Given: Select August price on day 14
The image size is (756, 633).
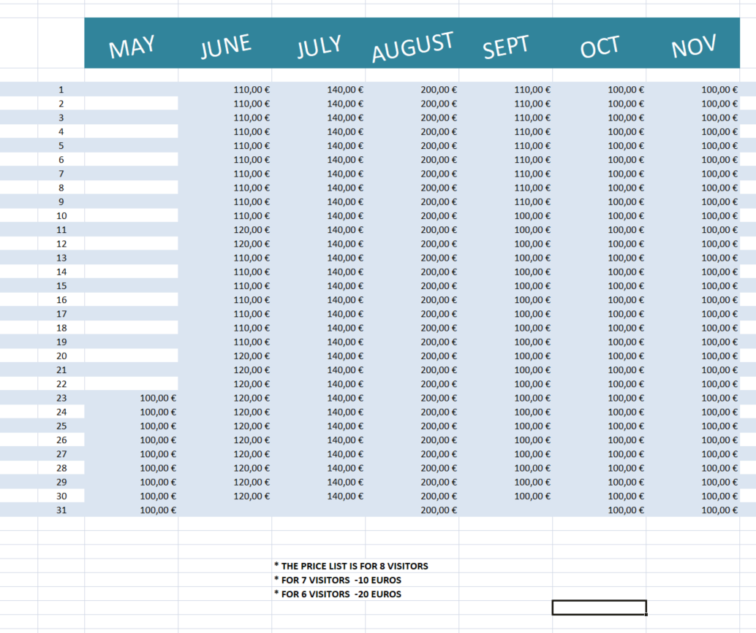Looking at the screenshot, I should [439, 272].
